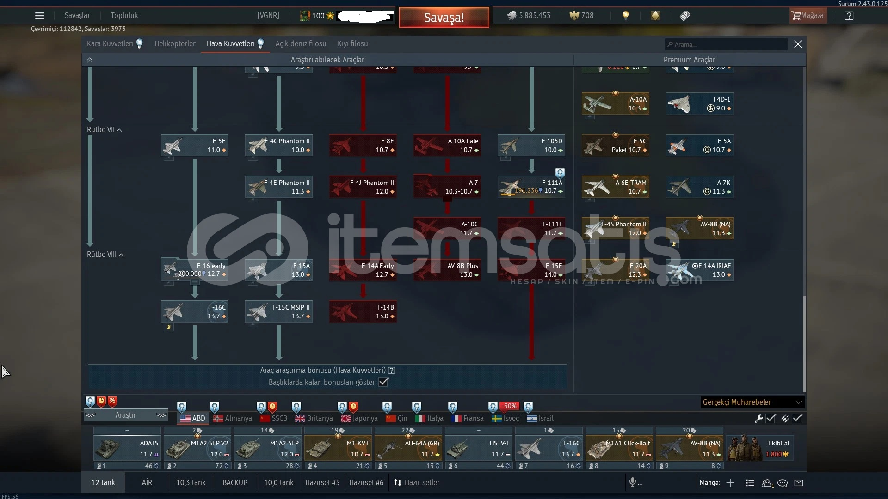
Task: Open the Gerçekçi Muharebeler mode dropdown
Action: [752, 402]
